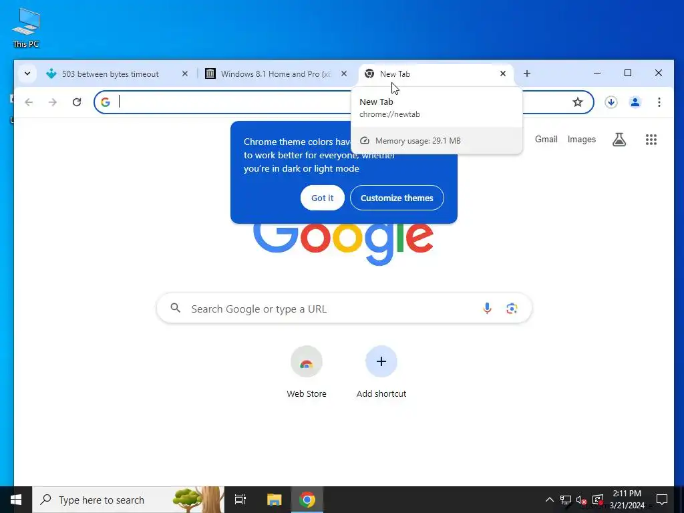684x513 pixels.
Task: Open the Gmail link
Action: (546, 139)
